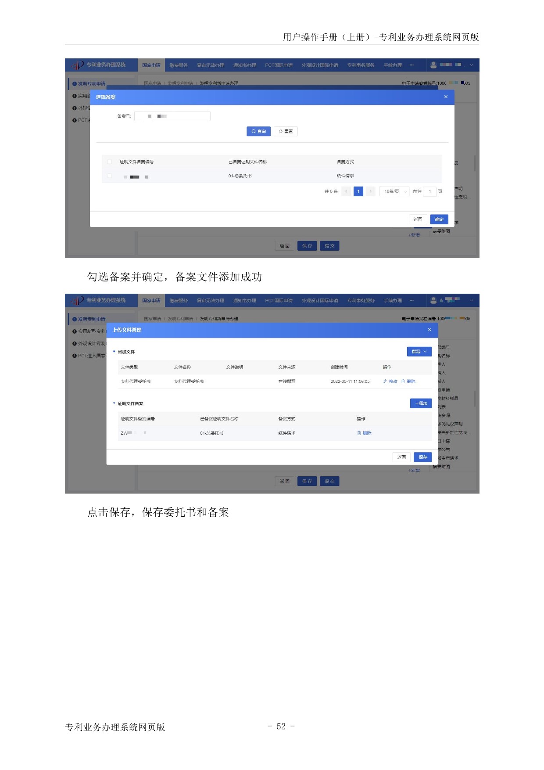Delete the 专利代理委托书 attachment row
The image size is (544, 770).
pos(408,381)
